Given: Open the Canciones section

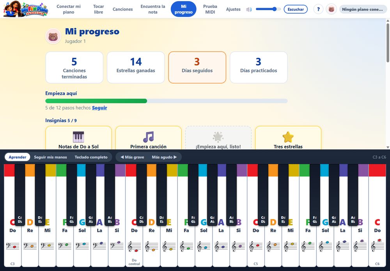Looking at the screenshot, I should pyautogui.click(x=122, y=9).
